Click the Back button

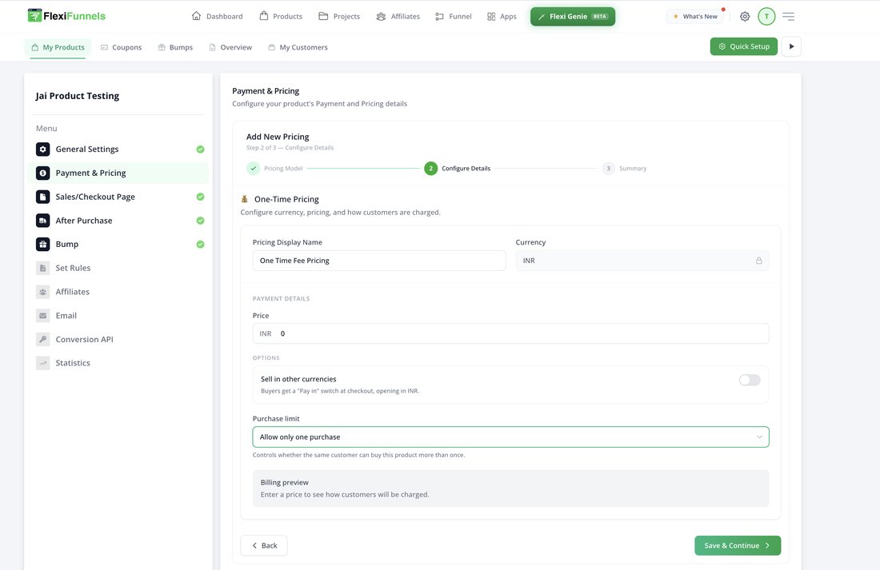coord(264,545)
